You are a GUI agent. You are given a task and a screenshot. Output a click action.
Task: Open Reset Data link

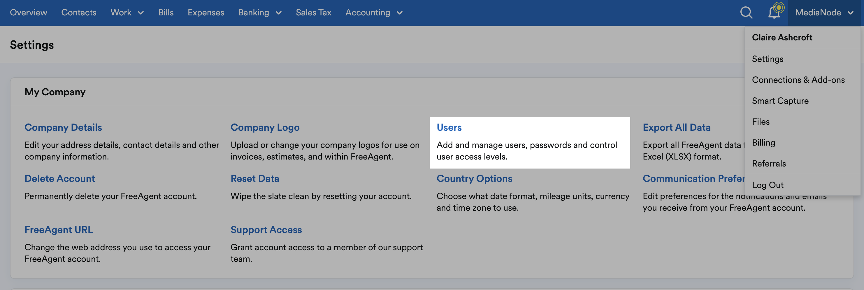pos(255,179)
